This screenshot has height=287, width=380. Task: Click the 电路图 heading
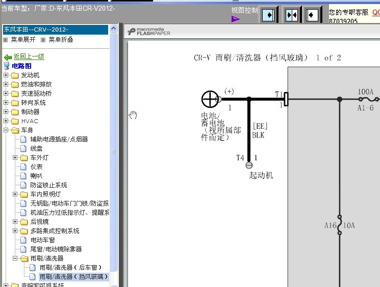(21, 66)
